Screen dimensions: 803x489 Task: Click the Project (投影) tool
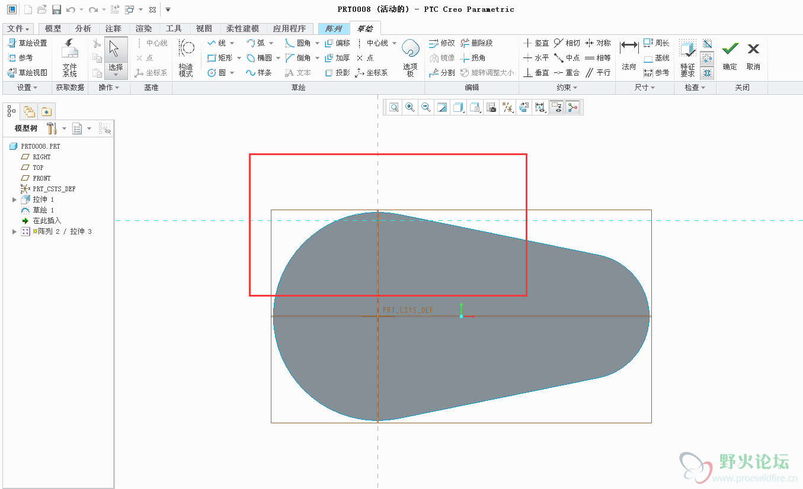coord(337,73)
